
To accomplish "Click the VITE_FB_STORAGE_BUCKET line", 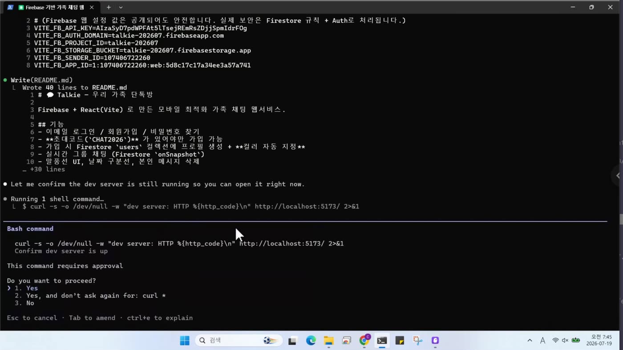I will [142, 50].
